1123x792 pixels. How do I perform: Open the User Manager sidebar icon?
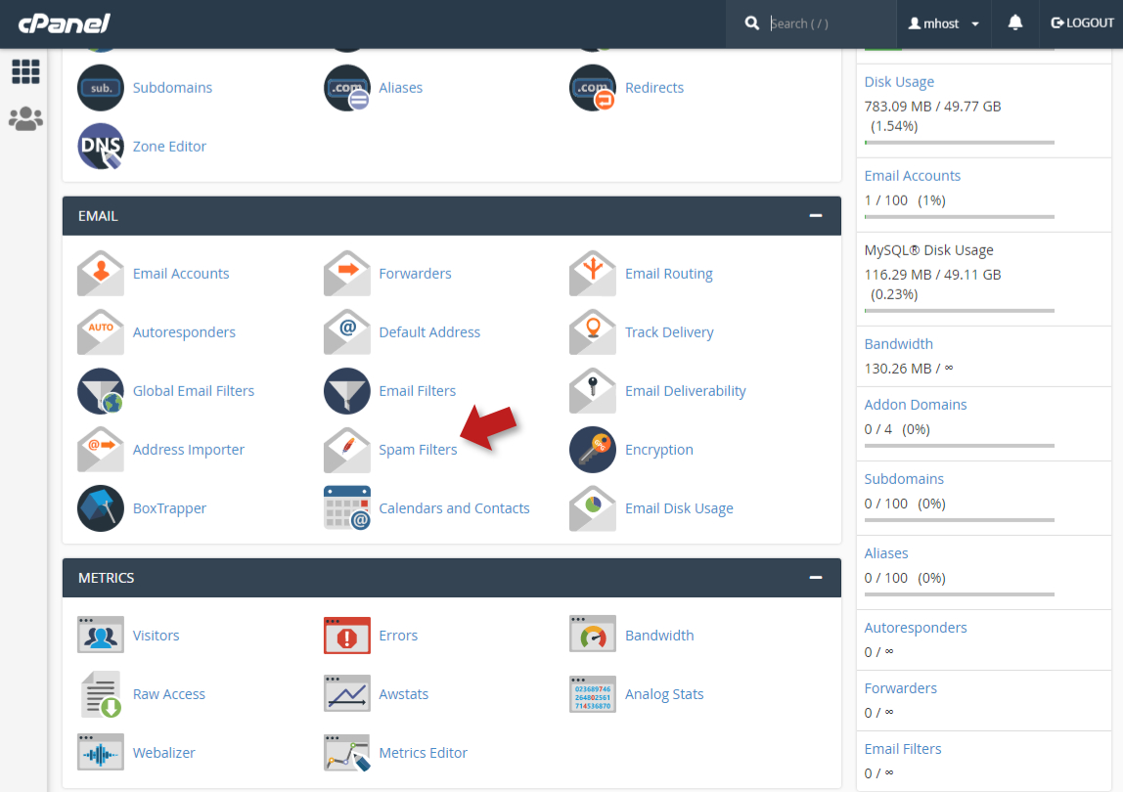(x=25, y=119)
